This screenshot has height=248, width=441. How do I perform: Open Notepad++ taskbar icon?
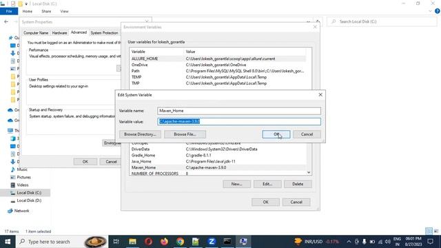pos(196,242)
